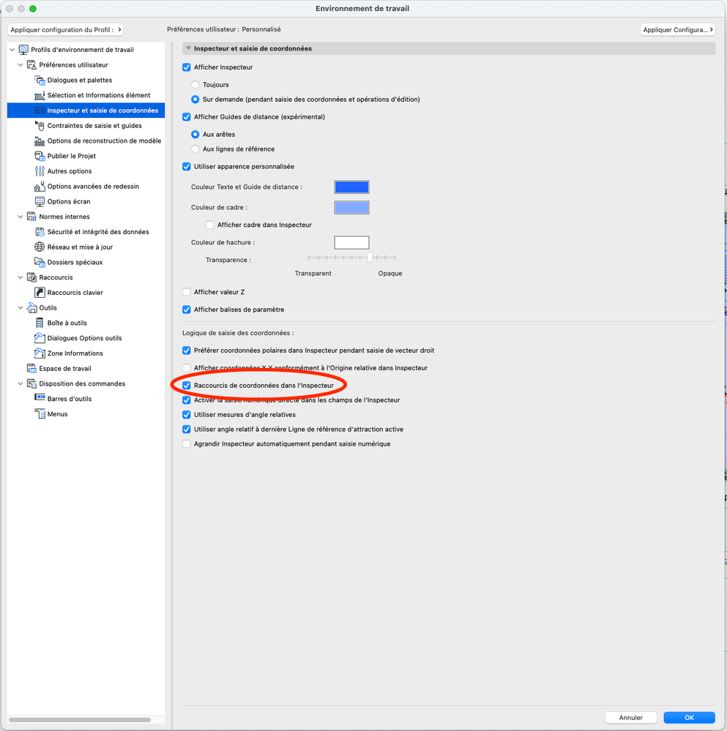The image size is (727, 731).
Task: Click the Zone Informations icon
Action: [x=40, y=353]
